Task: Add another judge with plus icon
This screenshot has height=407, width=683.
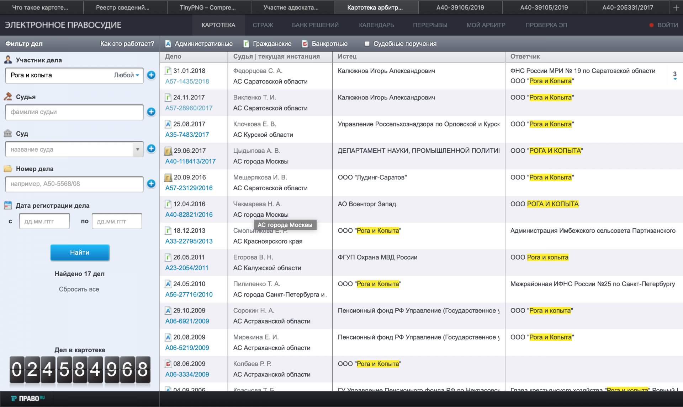Action: (151, 112)
